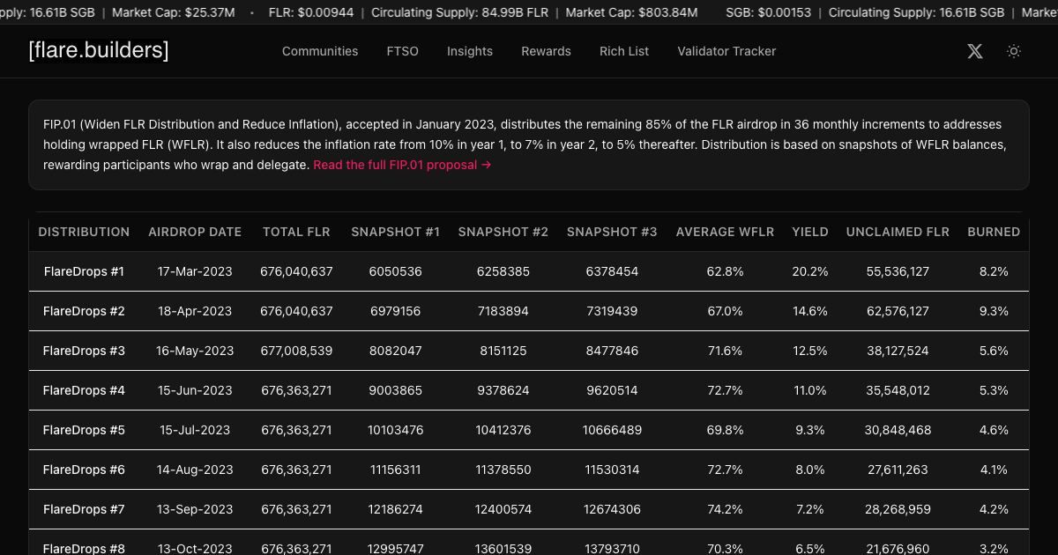This screenshot has width=1058, height=555.
Task: Read the full FIP.01 proposal link
Action: (402, 165)
